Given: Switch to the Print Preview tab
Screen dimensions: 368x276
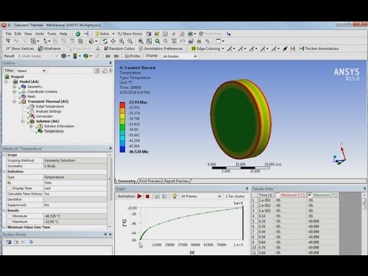Looking at the screenshot, I should [x=150, y=181].
